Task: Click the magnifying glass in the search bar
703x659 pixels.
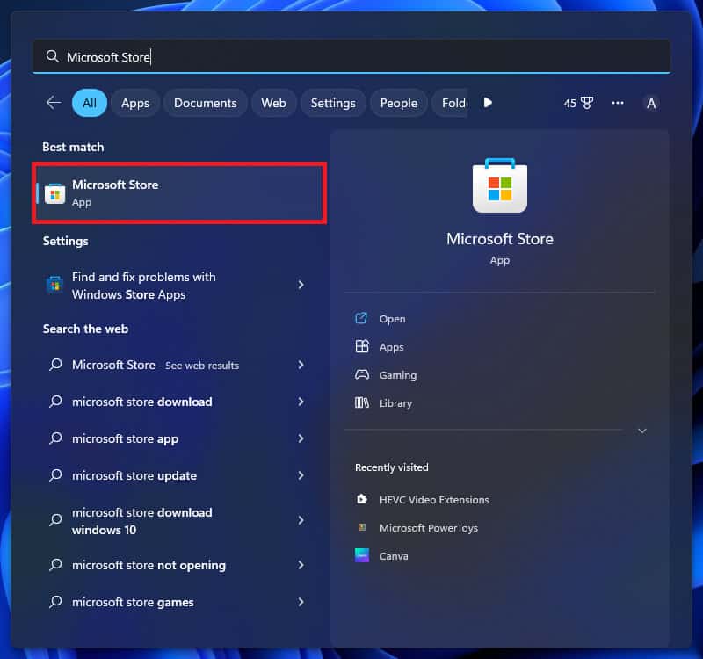Action: point(53,54)
